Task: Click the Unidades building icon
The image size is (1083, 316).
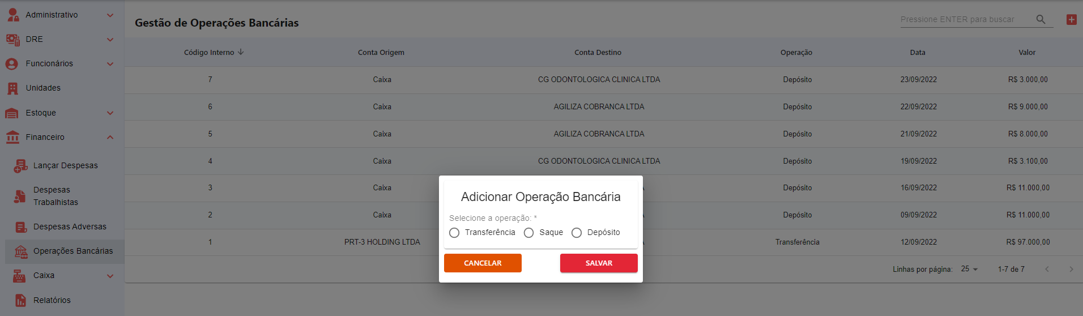Action: (12, 88)
